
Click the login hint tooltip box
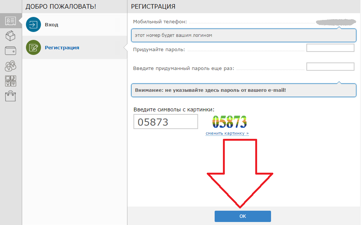coord(244,35)
